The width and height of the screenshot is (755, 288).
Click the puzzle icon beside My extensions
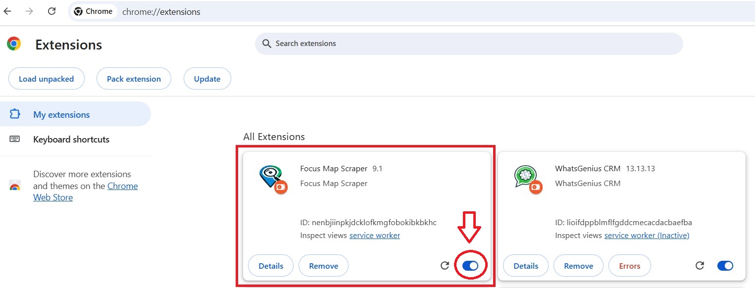pos(15,114)
